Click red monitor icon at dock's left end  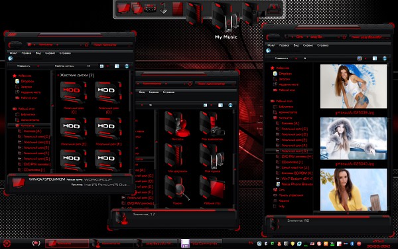(124, 8)
